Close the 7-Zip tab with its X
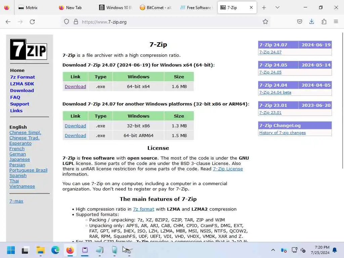The height and width of the screenshot is (258, 344). click(x=251, y=7)
